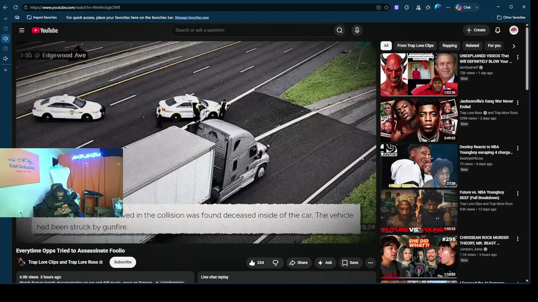Open the Trap Lore Clips channel avatar
The image size is (538, 302).
pyautogui.click(x=21, y=262)
